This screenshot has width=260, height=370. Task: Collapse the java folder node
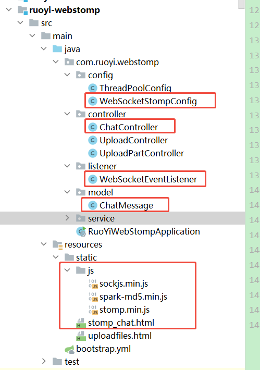coord(44,48)
